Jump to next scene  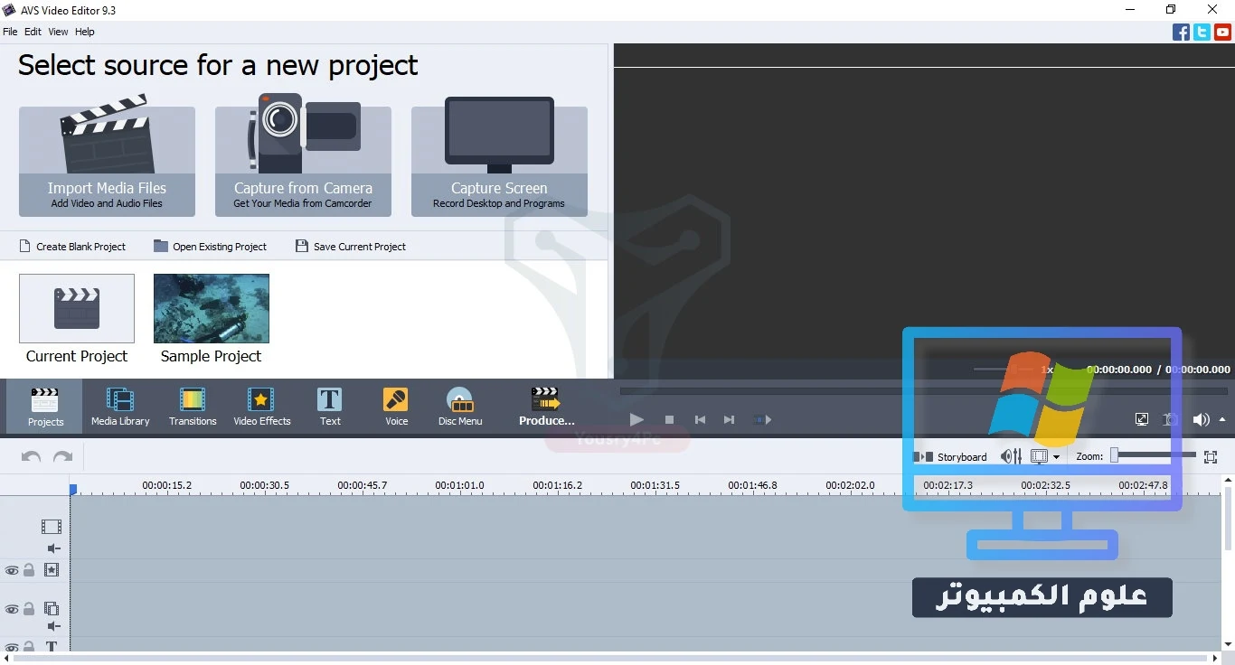tap(762, 419)
